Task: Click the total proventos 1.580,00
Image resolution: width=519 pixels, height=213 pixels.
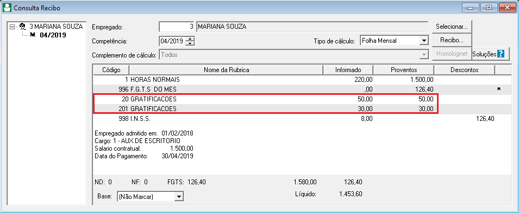Action: pos(305,182)
